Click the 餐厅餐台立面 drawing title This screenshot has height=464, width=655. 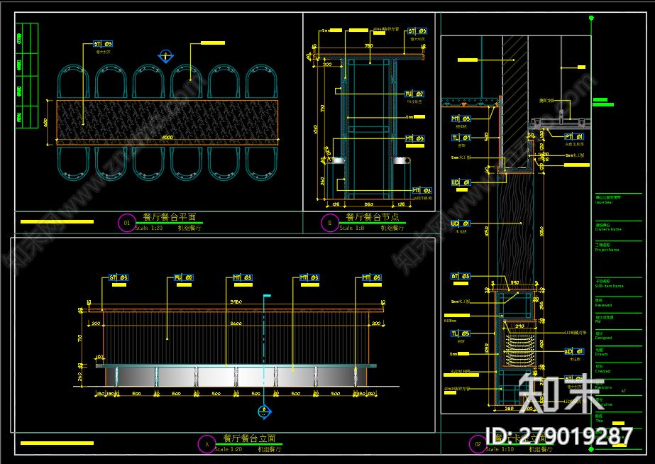coord(248,438)
